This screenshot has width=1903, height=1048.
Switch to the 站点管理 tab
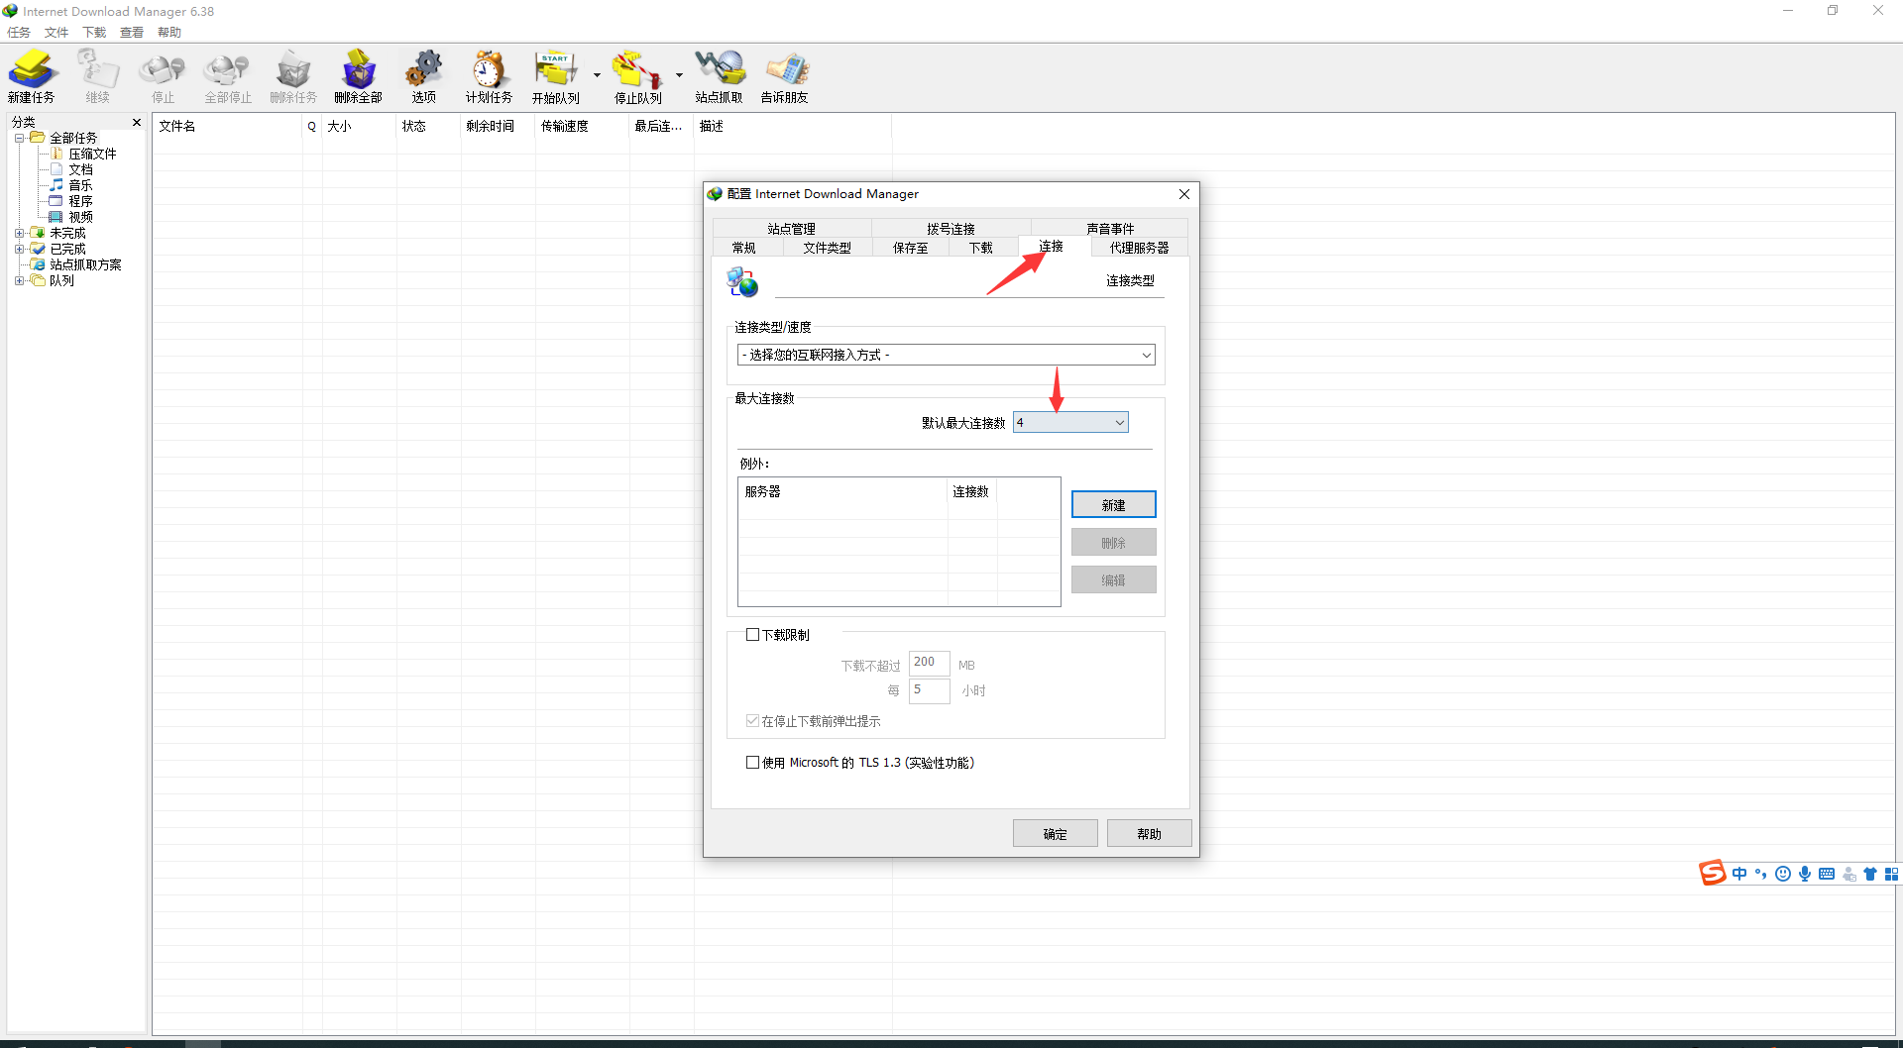click(x=791, y=229)
